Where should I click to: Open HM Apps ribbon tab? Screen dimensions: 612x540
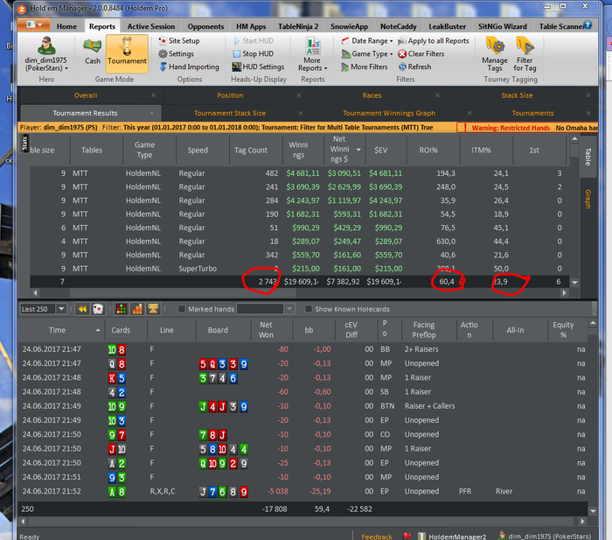[x=251, y=26]
